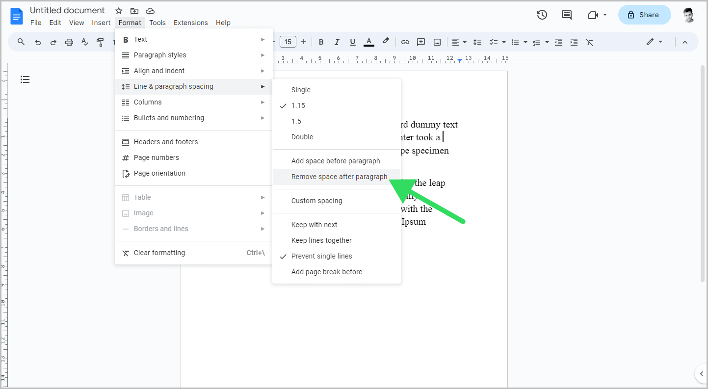
Task: Decrease the indent
Action: pos(558,42)
